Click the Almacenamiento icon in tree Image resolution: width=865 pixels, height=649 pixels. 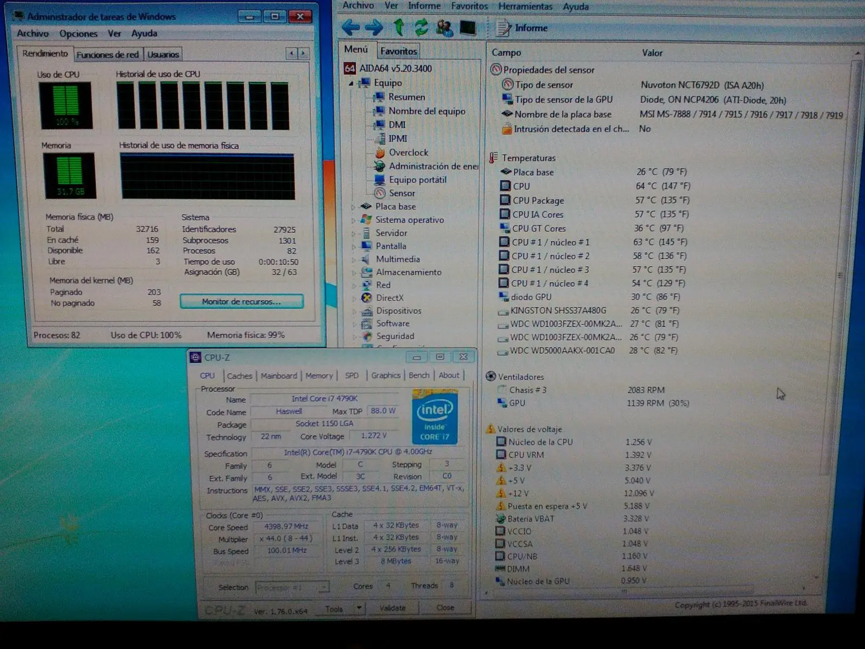(367, 272)
